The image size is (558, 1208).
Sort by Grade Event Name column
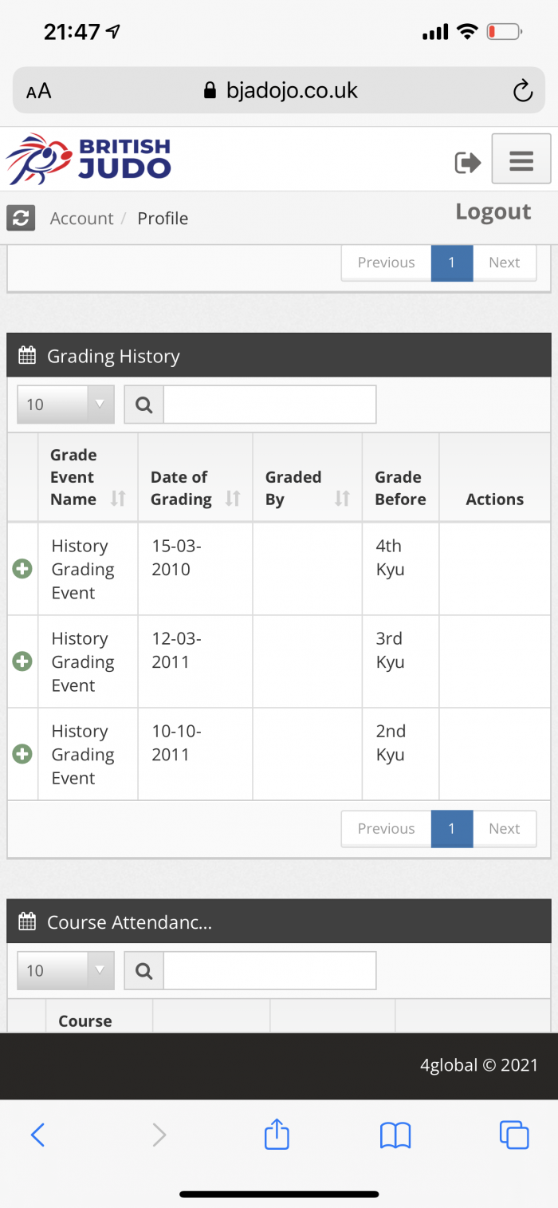tap(88, 477)
